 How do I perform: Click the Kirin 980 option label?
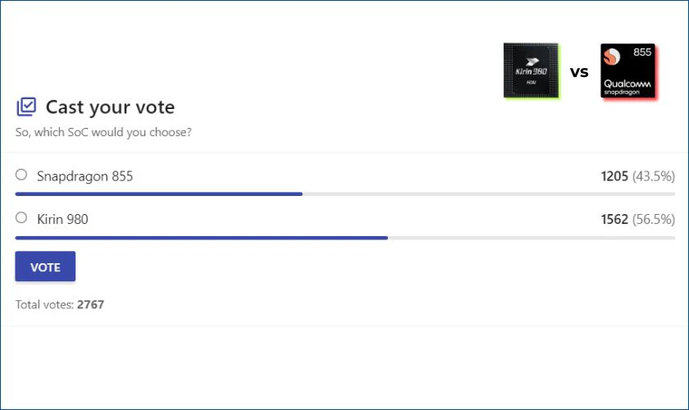tap(62, 220)
